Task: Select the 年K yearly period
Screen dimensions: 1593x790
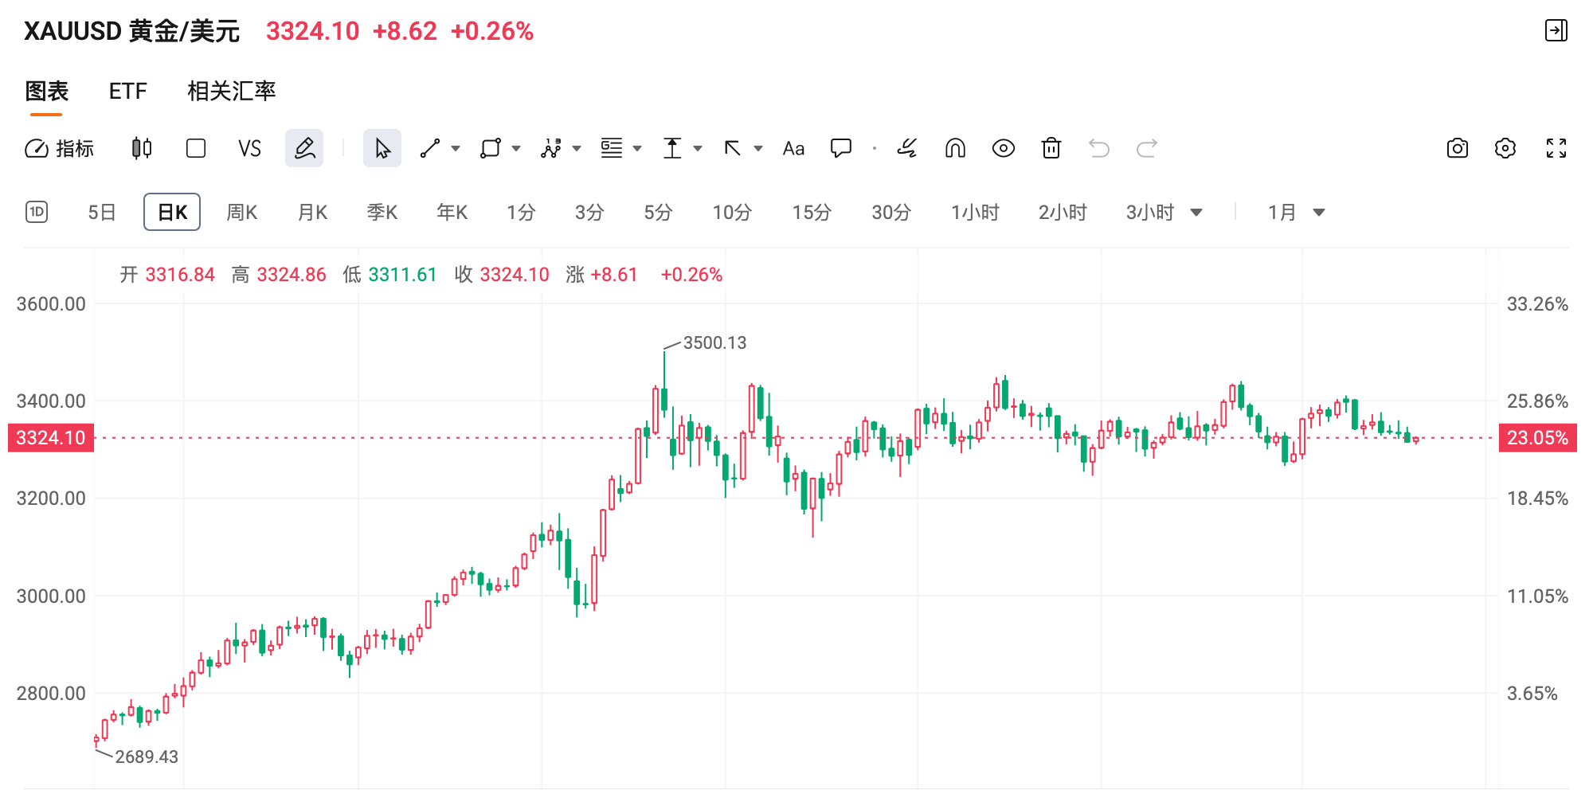Action: pyautogui.click(x=452, y=213)
